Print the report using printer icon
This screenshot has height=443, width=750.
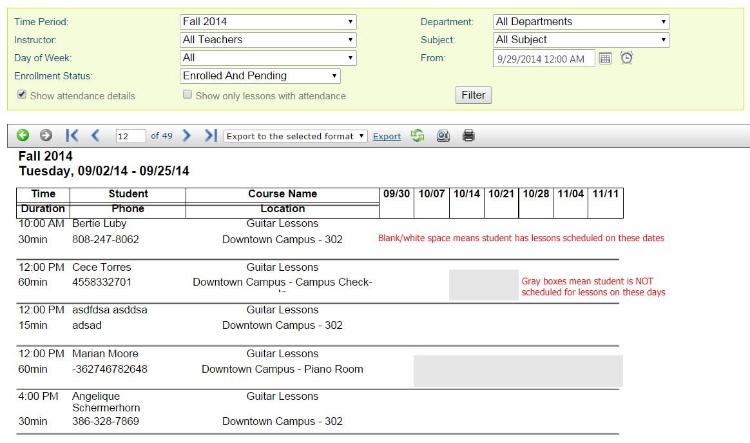pos(468,135)
